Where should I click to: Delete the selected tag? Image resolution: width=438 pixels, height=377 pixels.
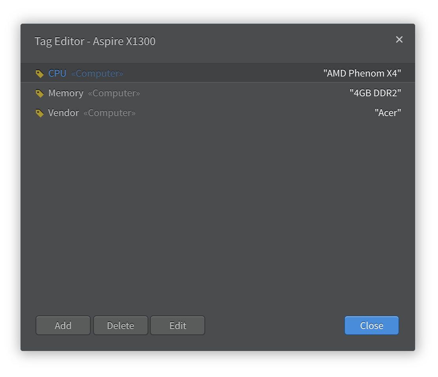tap(121, 325)
